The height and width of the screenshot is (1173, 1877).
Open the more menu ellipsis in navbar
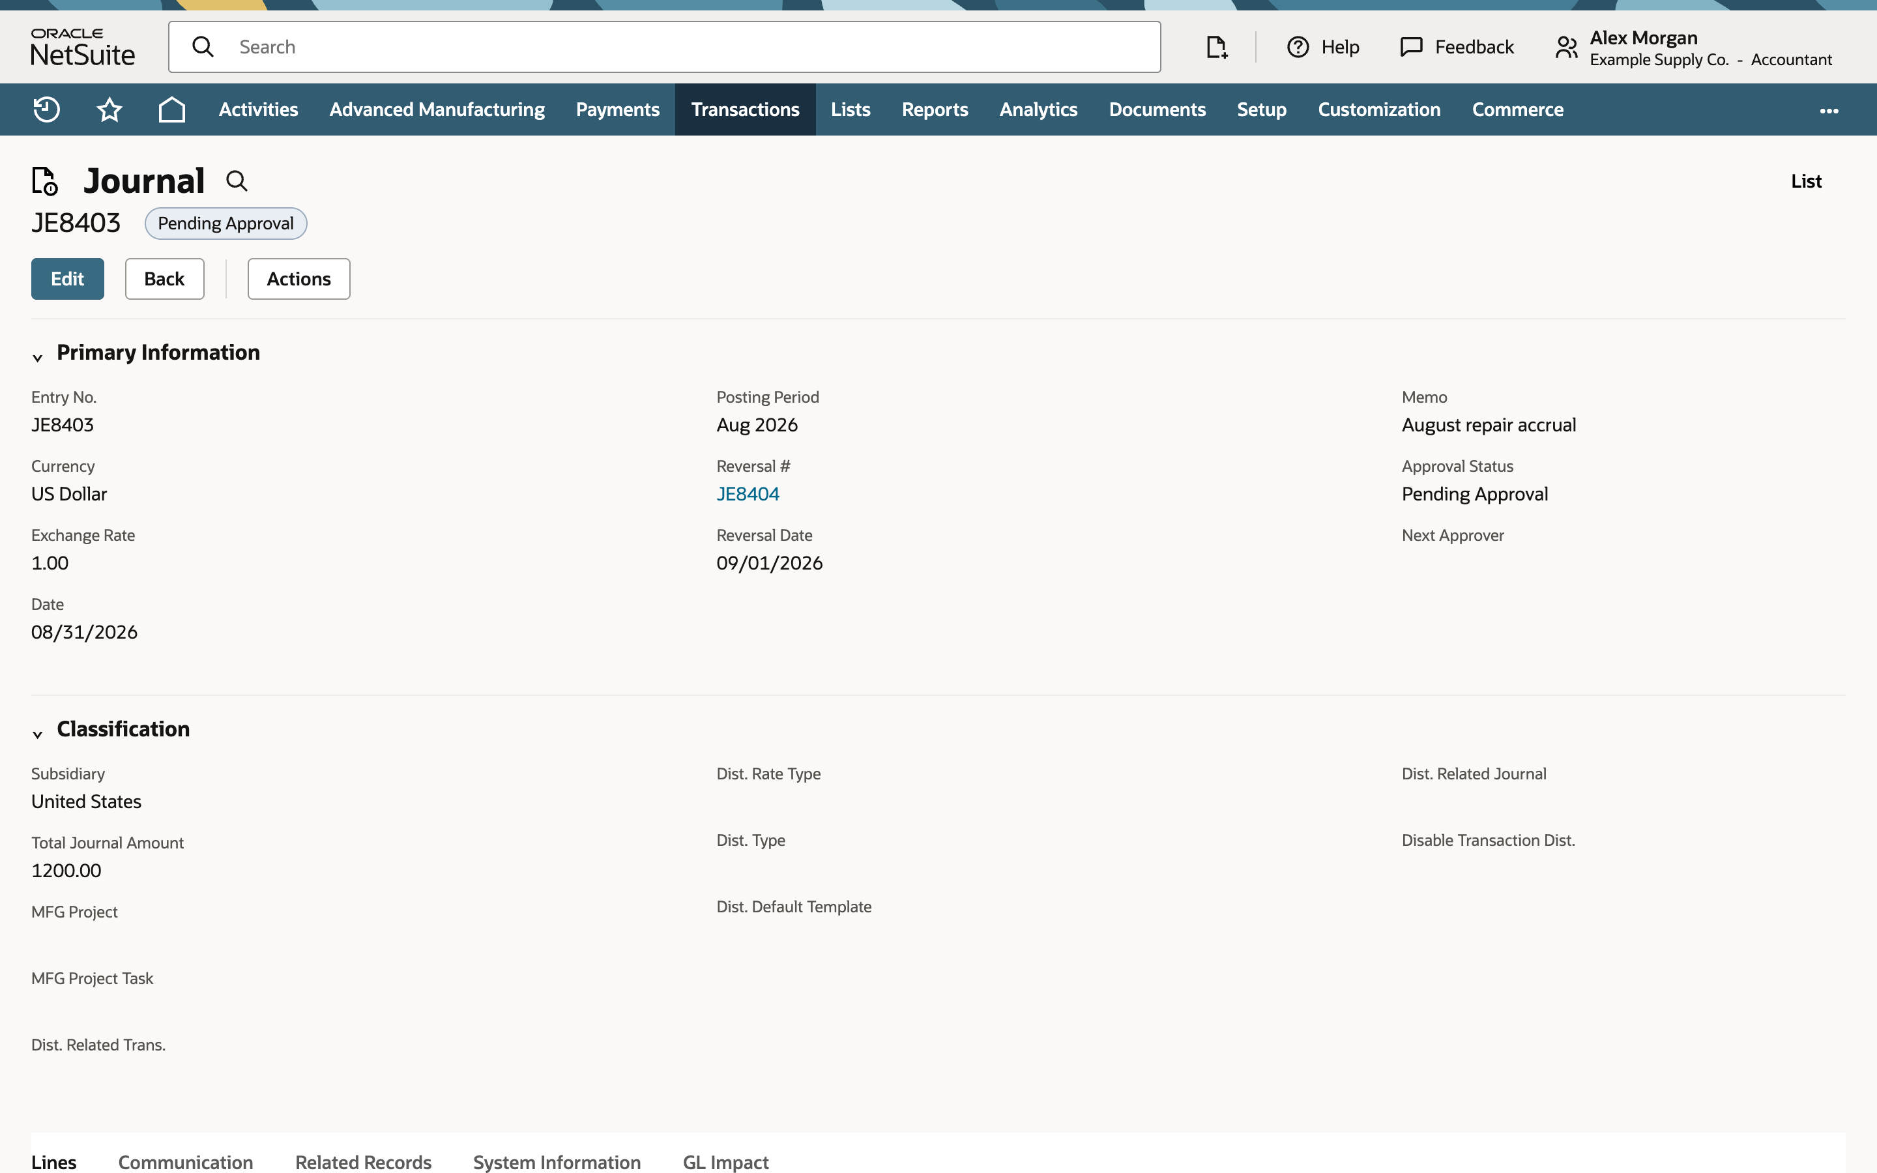[1829, 111]
